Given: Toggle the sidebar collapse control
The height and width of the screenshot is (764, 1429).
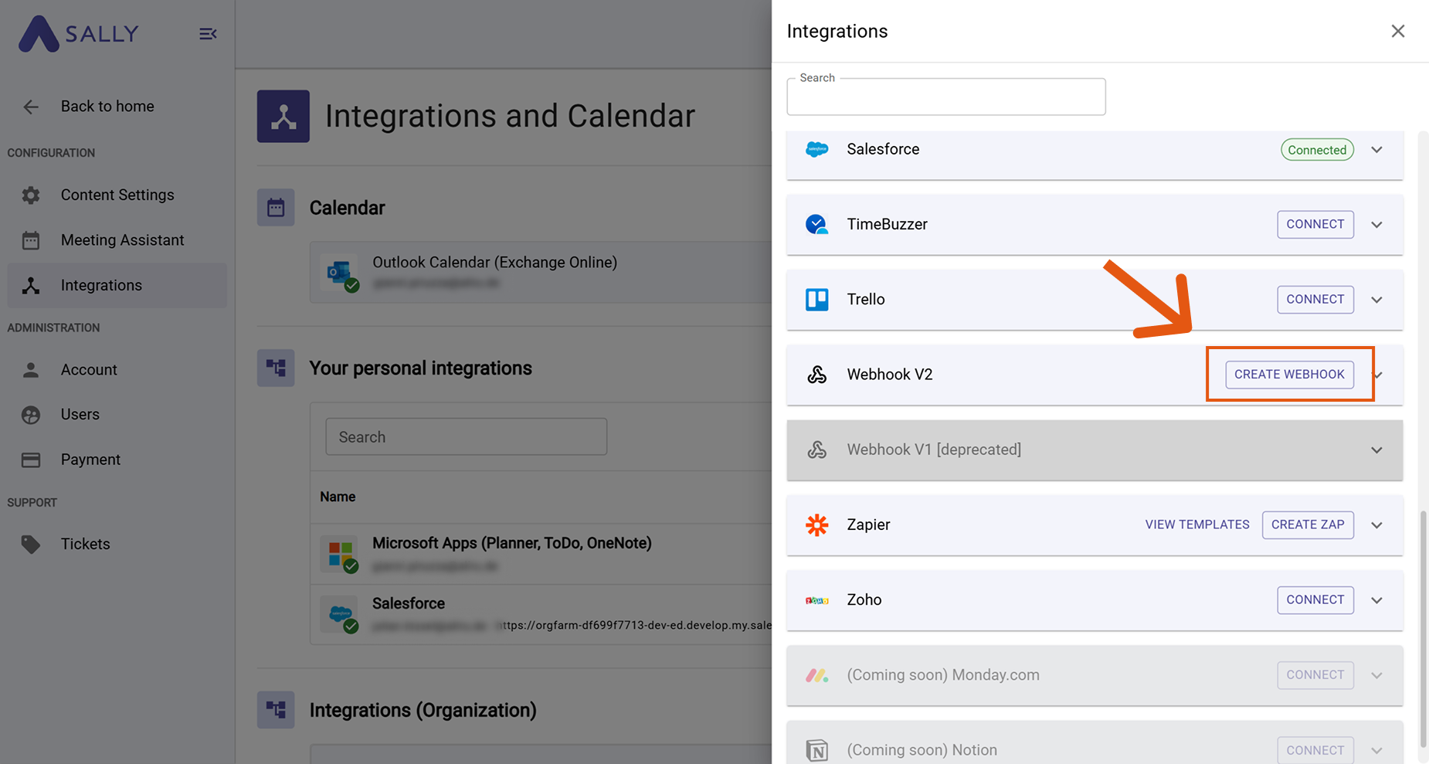Looking at the screenshot, I should (208, 33).
